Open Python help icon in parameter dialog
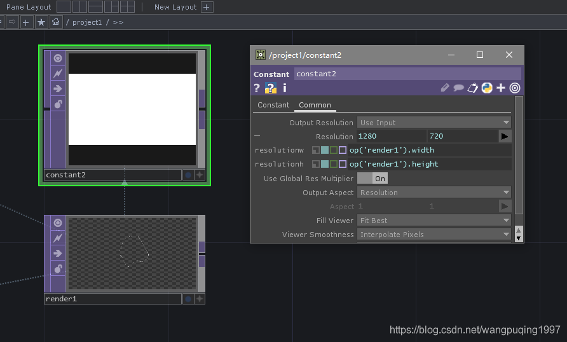 (271, 88)
